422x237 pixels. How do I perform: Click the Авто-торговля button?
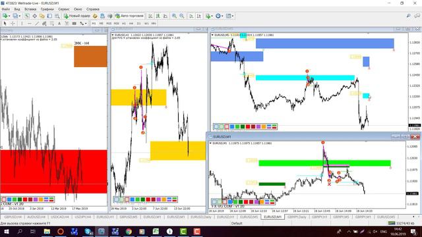(129, 16)
